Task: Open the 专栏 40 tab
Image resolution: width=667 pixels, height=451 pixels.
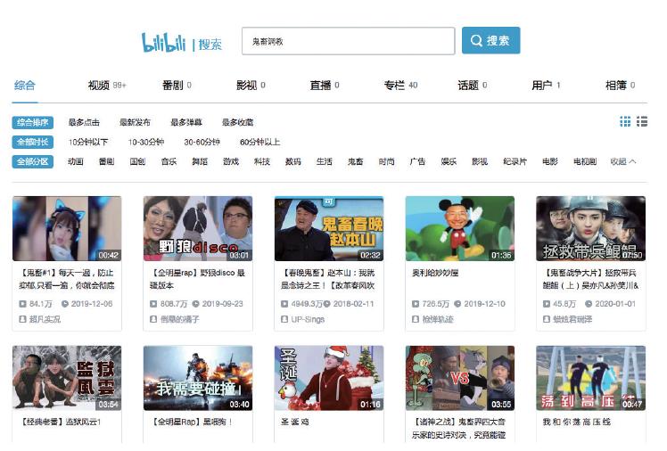Action: point(400,86)
